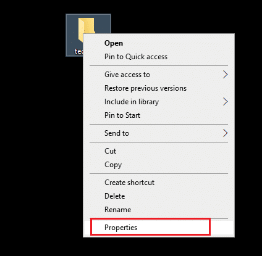
Task: Select the Send to menu entry
Action: click(159, 133)
